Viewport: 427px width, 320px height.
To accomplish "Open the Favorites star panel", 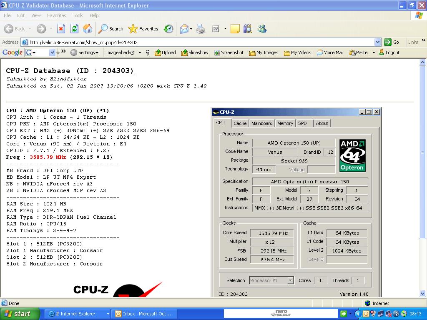I will click(143, 29).
